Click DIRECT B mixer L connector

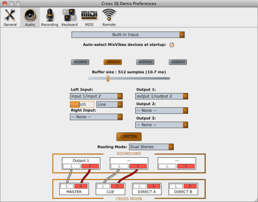coord(176,186)
